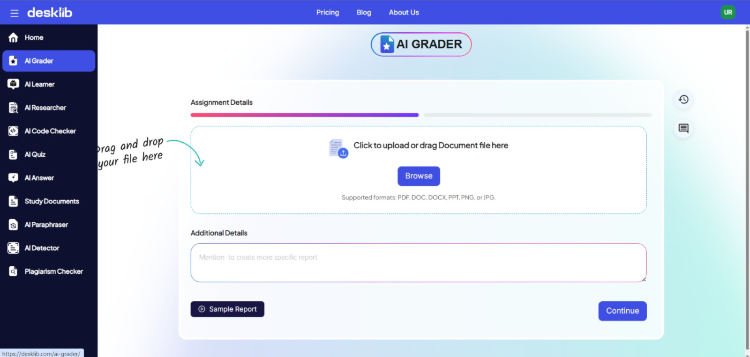Click the AI GRADER title text

429,44
